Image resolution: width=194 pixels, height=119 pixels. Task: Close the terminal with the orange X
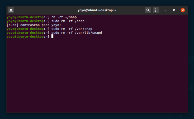[x=183, y=10]
